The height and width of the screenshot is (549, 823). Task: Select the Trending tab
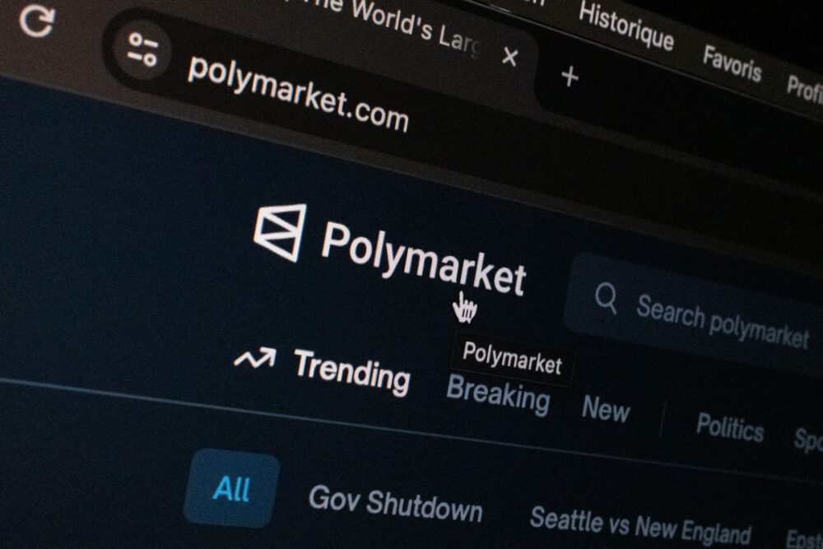pyautogui.click(x=351, y=371)
